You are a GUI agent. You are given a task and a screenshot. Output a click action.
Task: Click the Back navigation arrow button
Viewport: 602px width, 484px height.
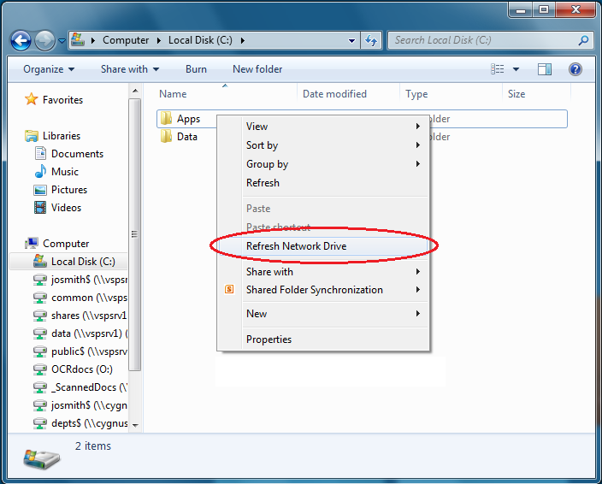[21, 40]
